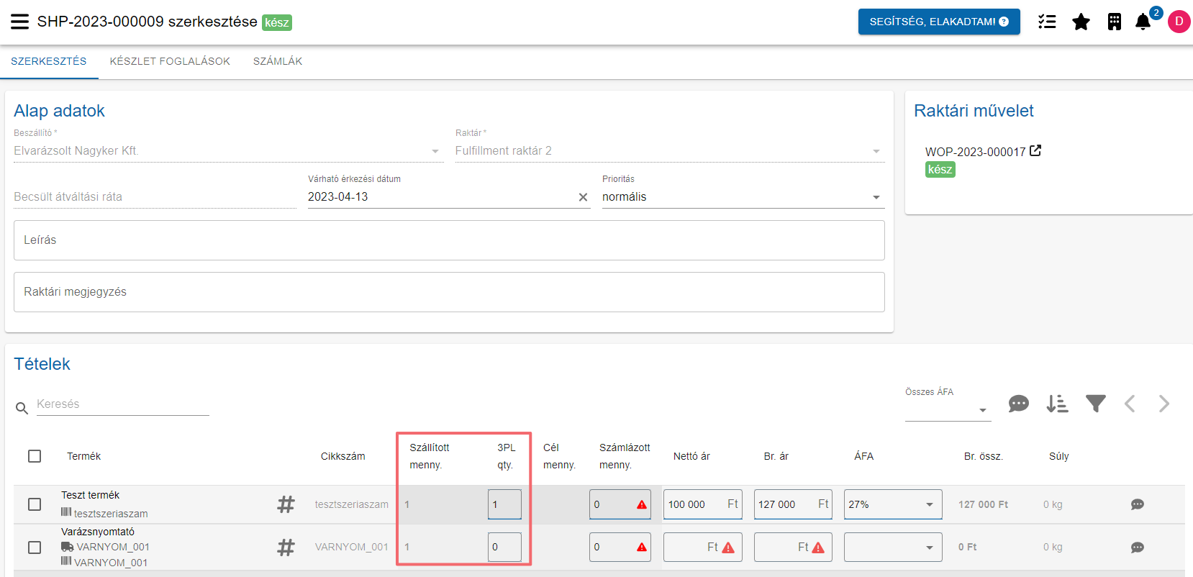Screen dimensions: 1193x577
Task: Click the Leírás description field
Action: tap(449, 240)
